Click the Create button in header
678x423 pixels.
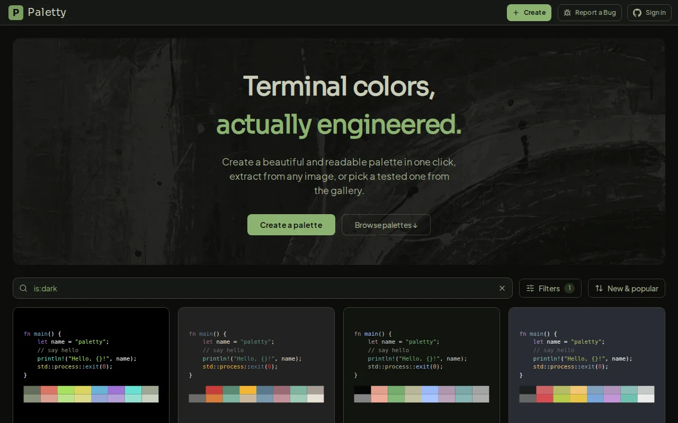pos(529,13)
